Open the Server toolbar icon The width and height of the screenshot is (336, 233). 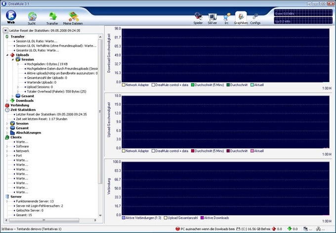212,18
